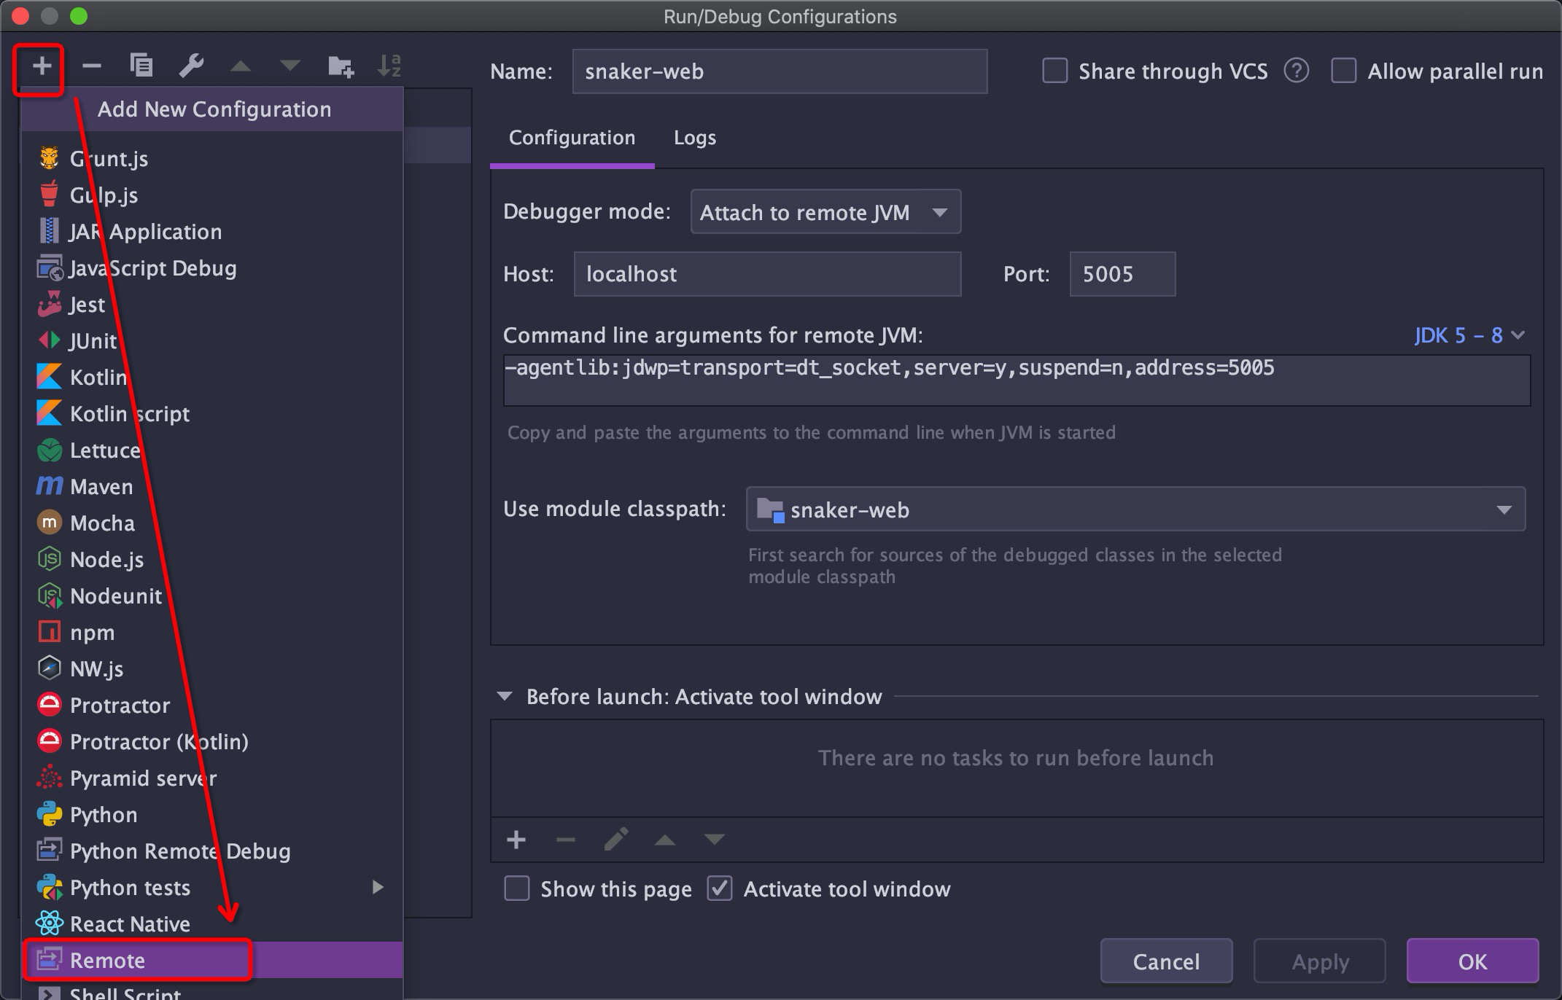Click the new folder icon in the toolbar
1562x1000 pixels.
click(340, 65)
